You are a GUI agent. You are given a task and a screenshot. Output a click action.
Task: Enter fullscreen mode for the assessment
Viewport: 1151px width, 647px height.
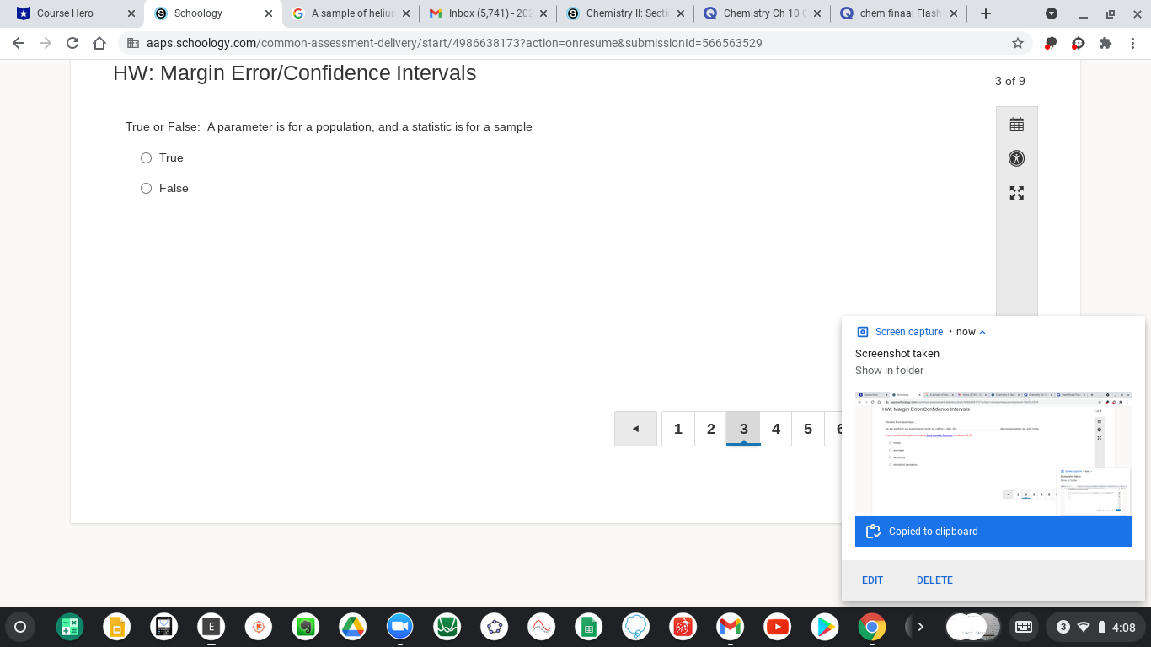click(x=1016, y=193)
